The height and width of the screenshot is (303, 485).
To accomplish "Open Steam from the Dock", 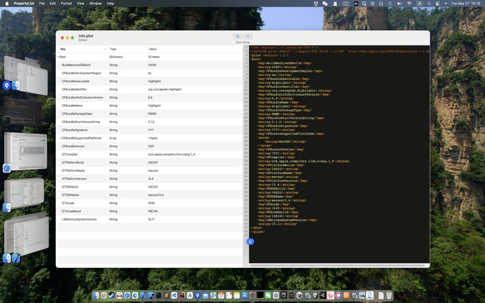I will [112, 296].
